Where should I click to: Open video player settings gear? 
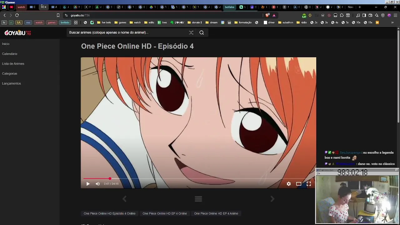[289, 184]
